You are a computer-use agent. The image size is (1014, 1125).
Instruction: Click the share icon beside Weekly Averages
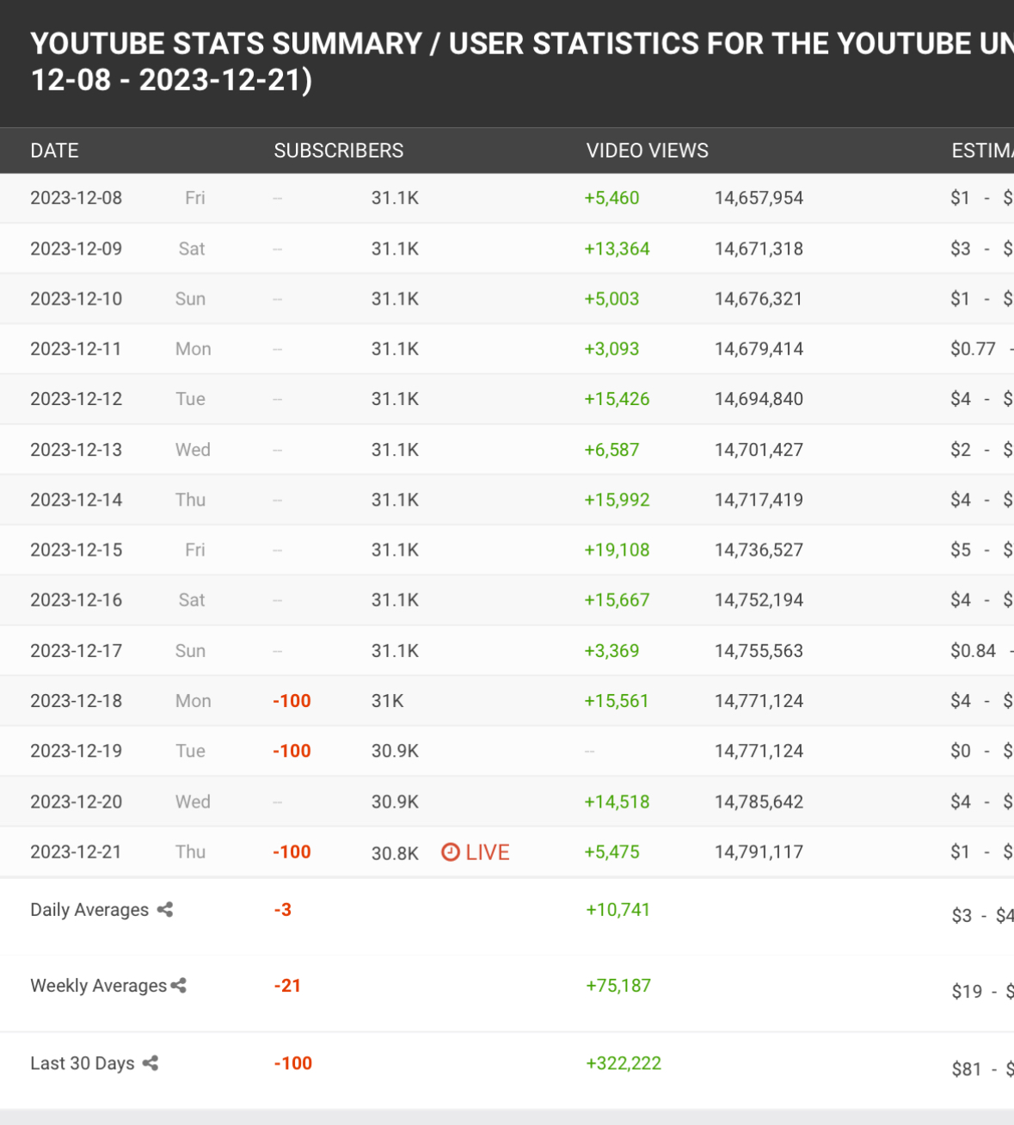[178, 986]
